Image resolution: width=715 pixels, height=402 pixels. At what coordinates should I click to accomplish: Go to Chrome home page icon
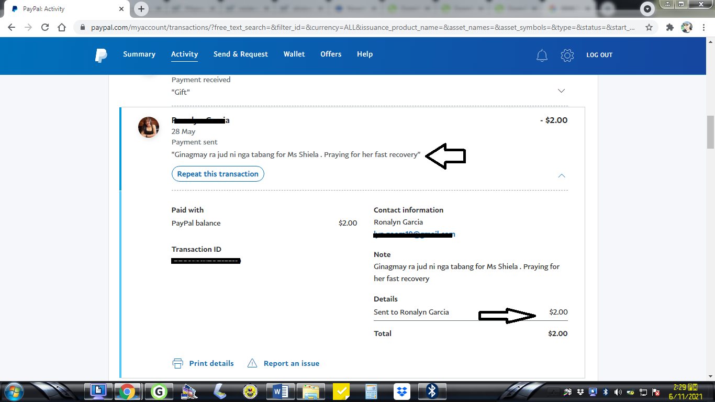62,27
